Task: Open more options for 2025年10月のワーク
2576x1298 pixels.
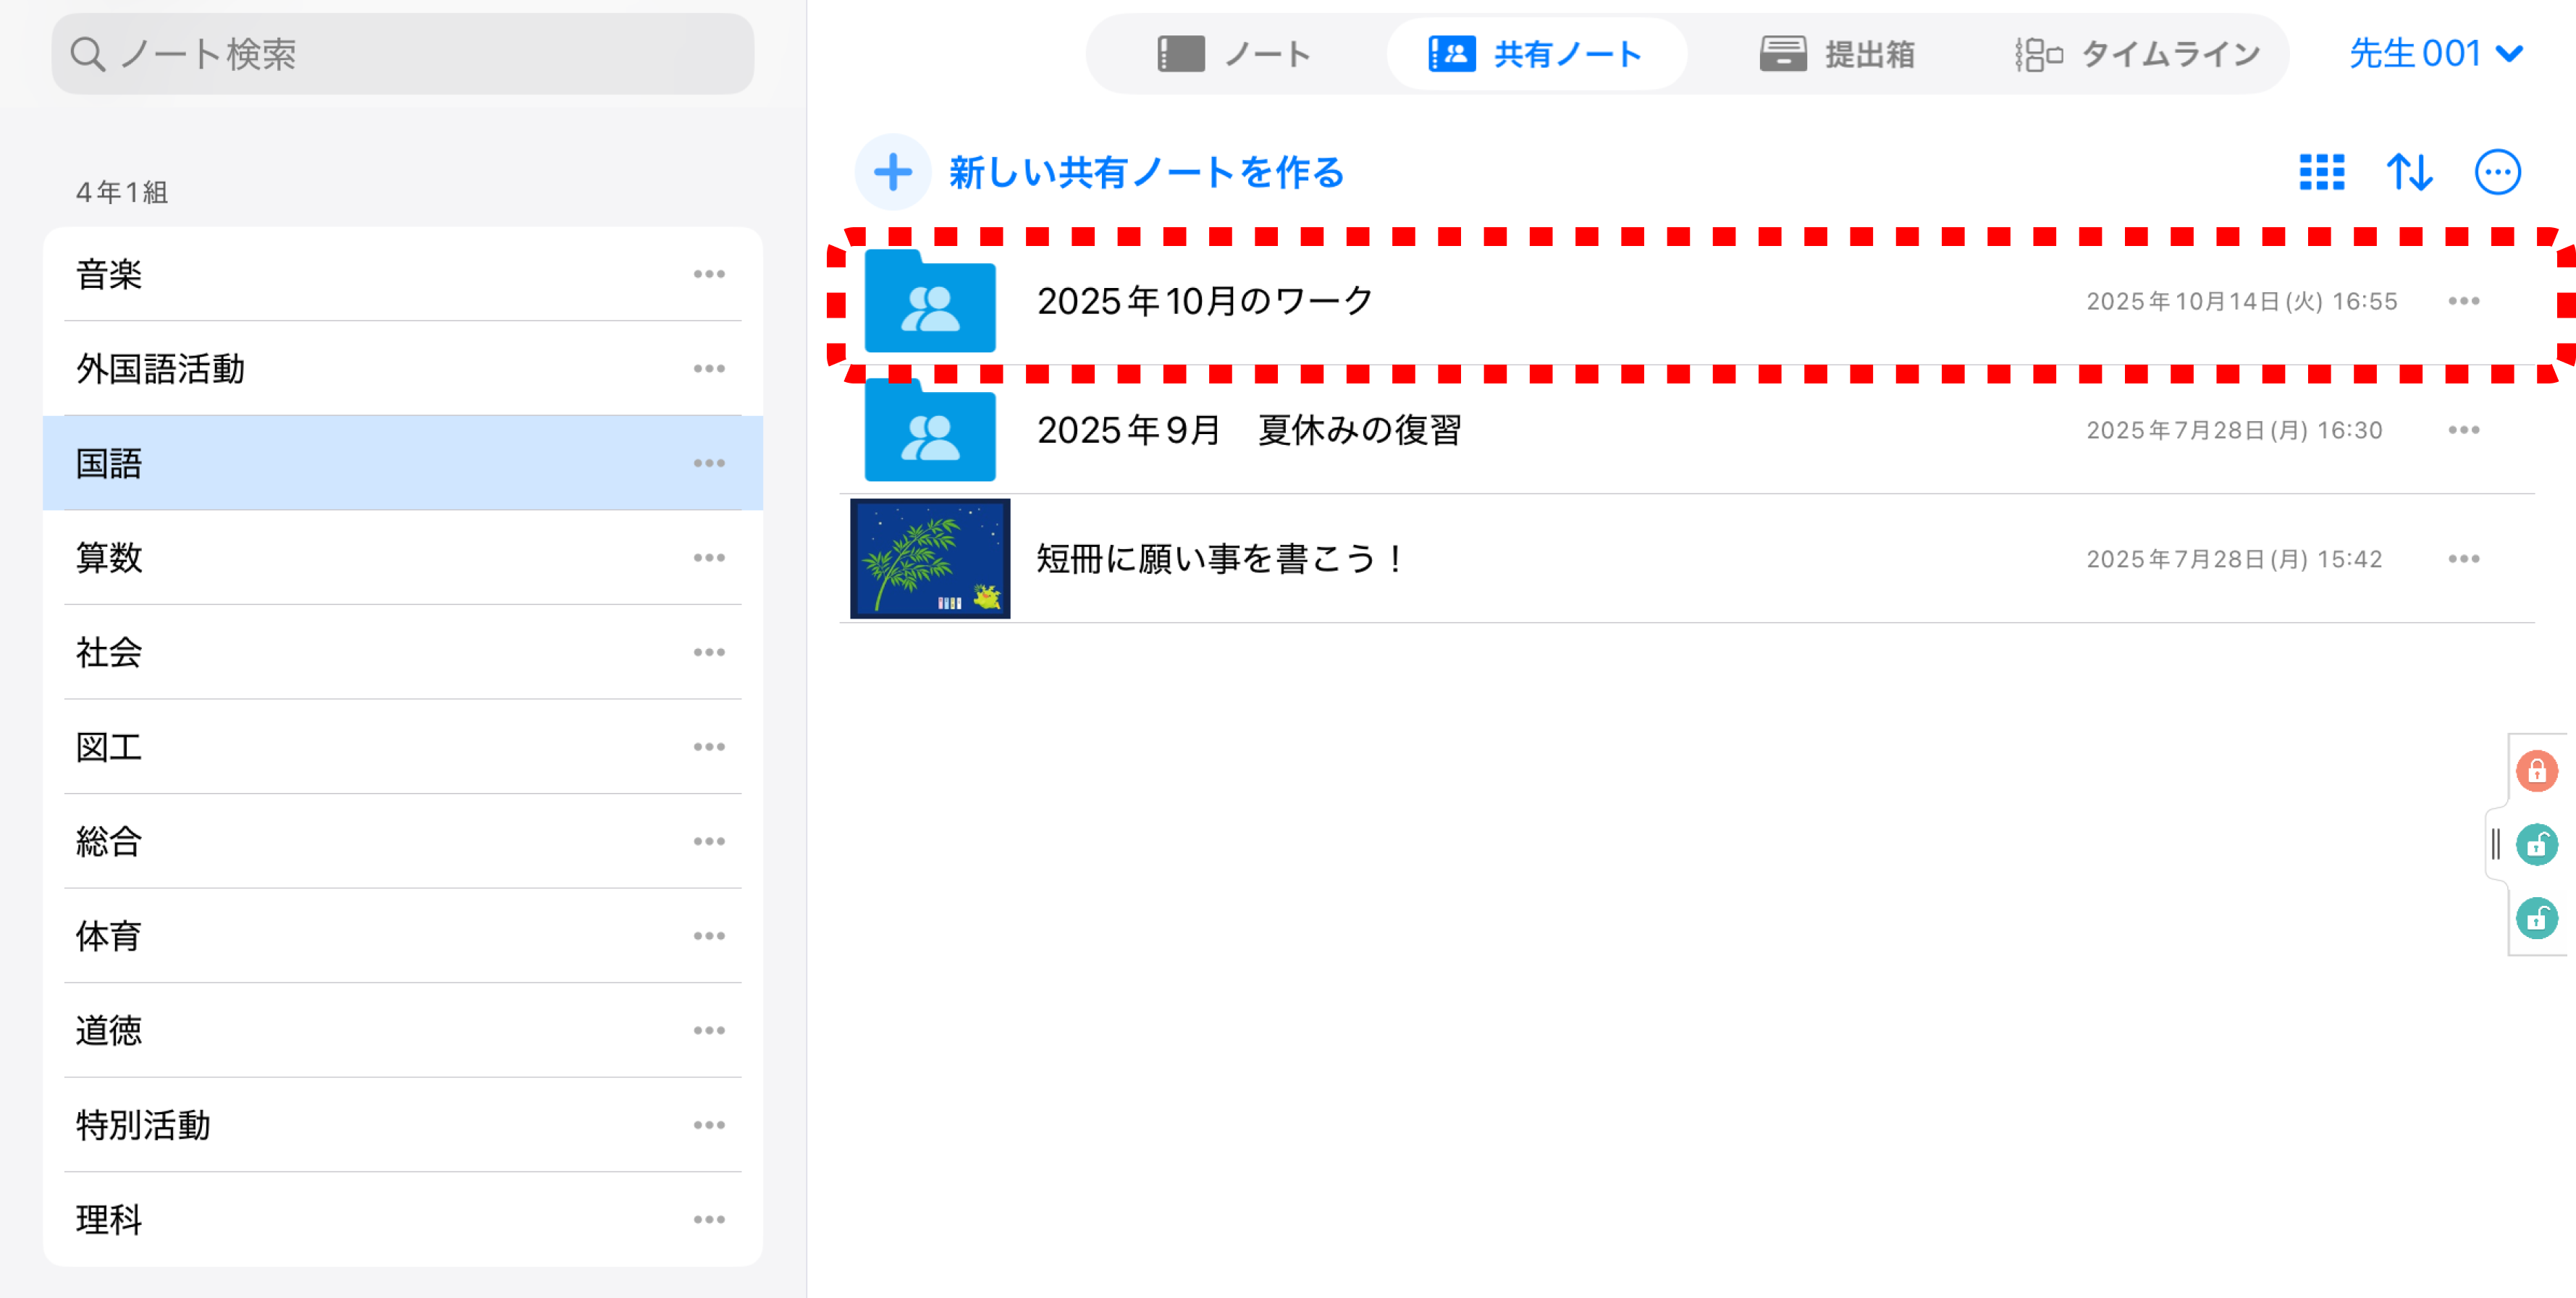Action: (x=2463, y=301)
